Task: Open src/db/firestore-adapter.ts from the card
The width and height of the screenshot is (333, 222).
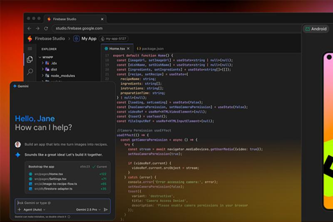Action: tap(53, 189)
